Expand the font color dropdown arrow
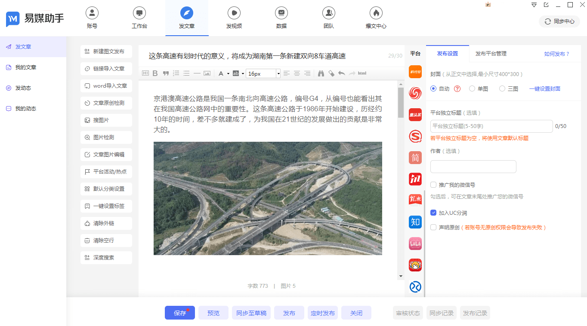The image size is (587, 326). click(229, 73)
